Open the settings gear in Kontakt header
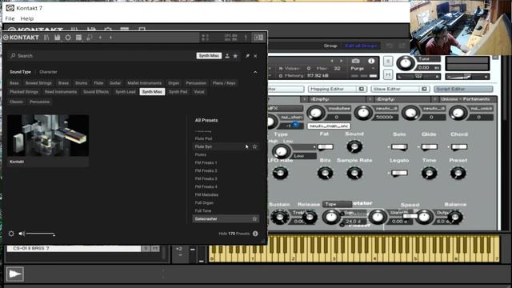The width and height of the screenshot is (512, 288). click(x=68, y=38)
